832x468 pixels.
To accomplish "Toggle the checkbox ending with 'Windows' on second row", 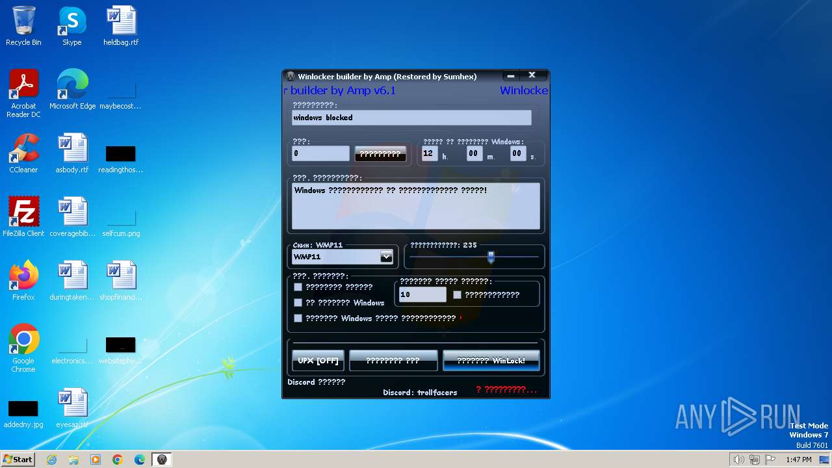I will tap(298, 302).
